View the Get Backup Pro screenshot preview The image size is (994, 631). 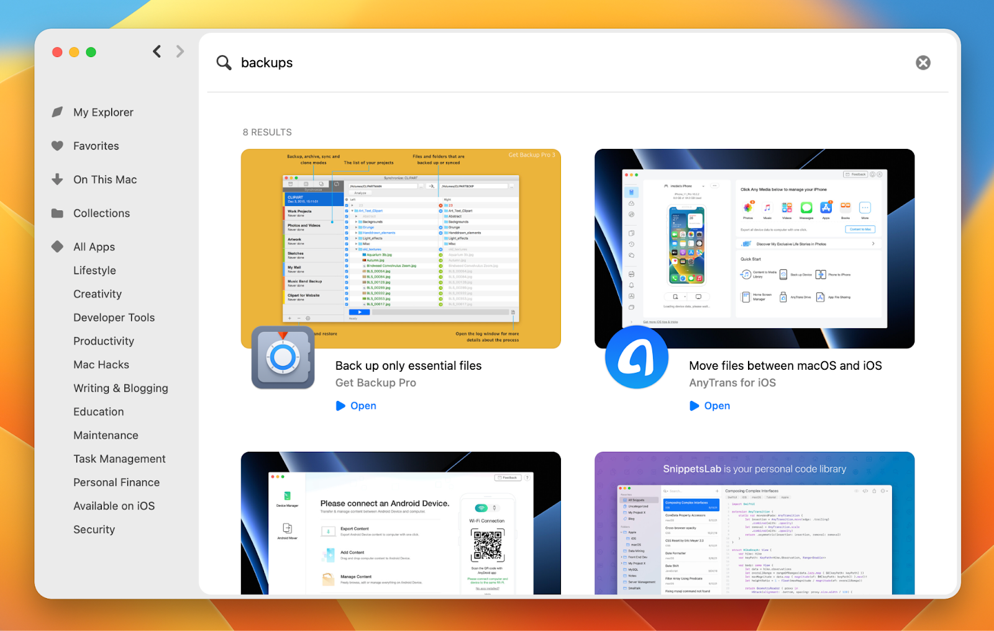(401, 247)
